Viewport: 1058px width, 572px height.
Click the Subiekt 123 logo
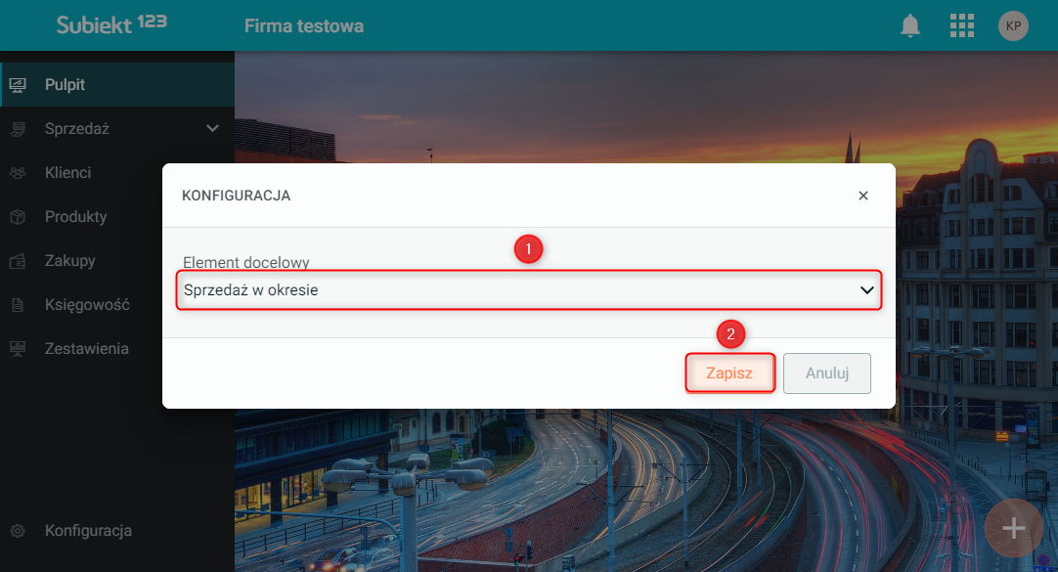click(x=111, y=24)
